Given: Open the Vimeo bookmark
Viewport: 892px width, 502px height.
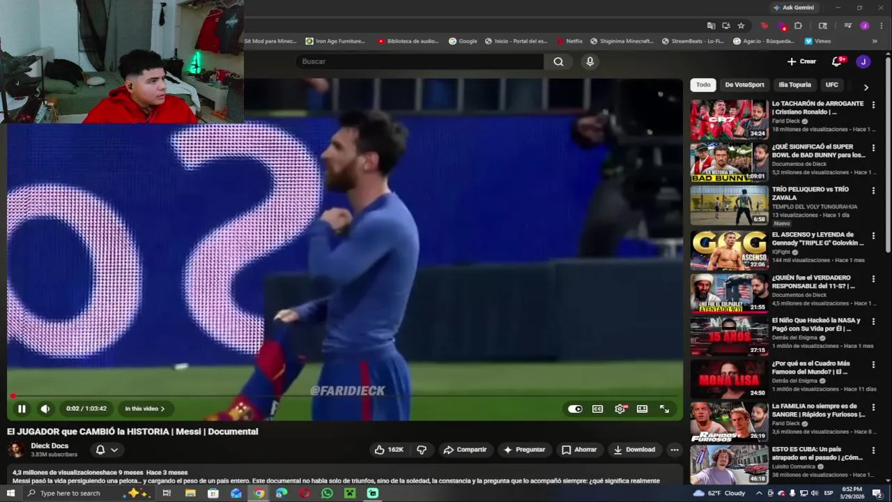Looking at the screenshot, I should pos(817,41).
